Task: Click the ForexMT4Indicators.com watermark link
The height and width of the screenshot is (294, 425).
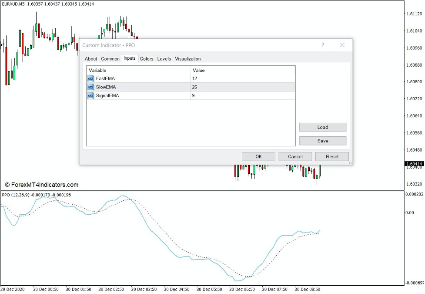Action: [x=42, y=184]
